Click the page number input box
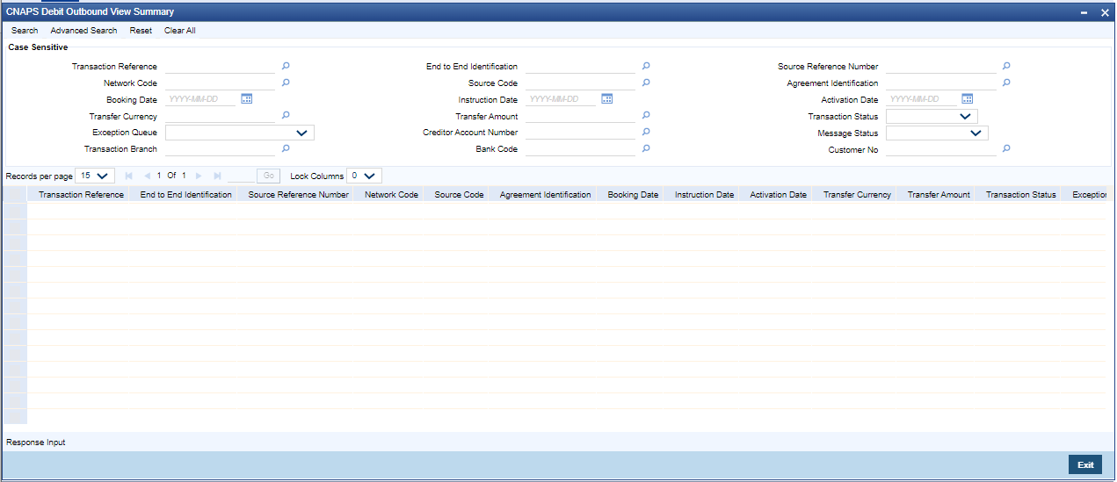 [240, 176]
